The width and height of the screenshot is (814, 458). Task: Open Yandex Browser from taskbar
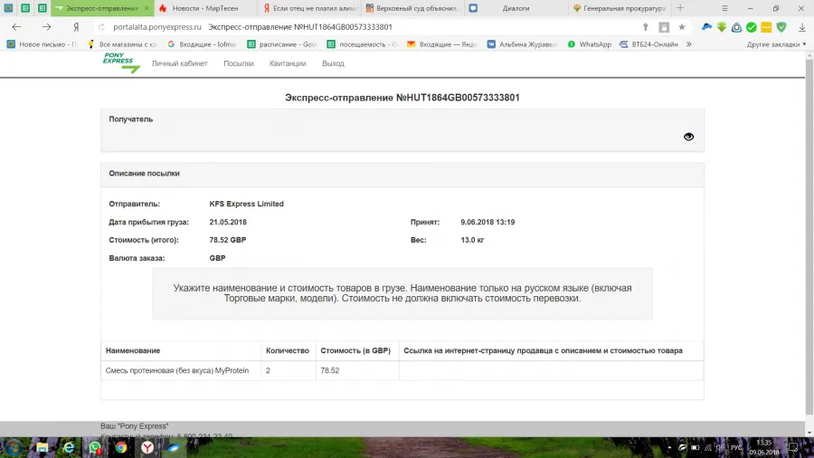147,448
